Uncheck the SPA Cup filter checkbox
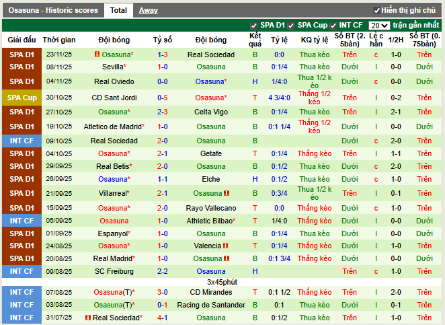This screenshot has height=325, width=445. pos(291,26)
